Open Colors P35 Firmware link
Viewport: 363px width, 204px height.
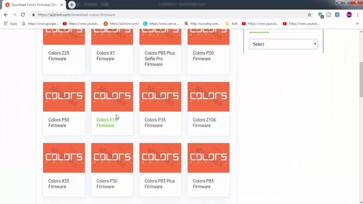pos(155,122)
